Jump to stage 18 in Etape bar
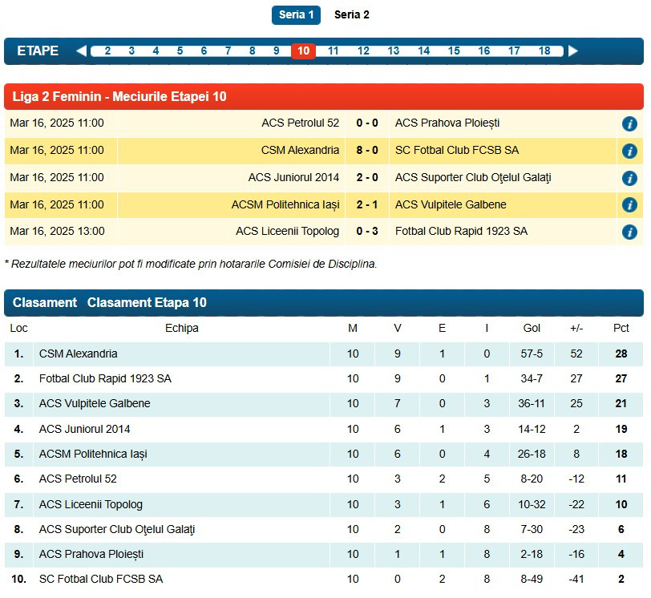 tap(544, 51)
